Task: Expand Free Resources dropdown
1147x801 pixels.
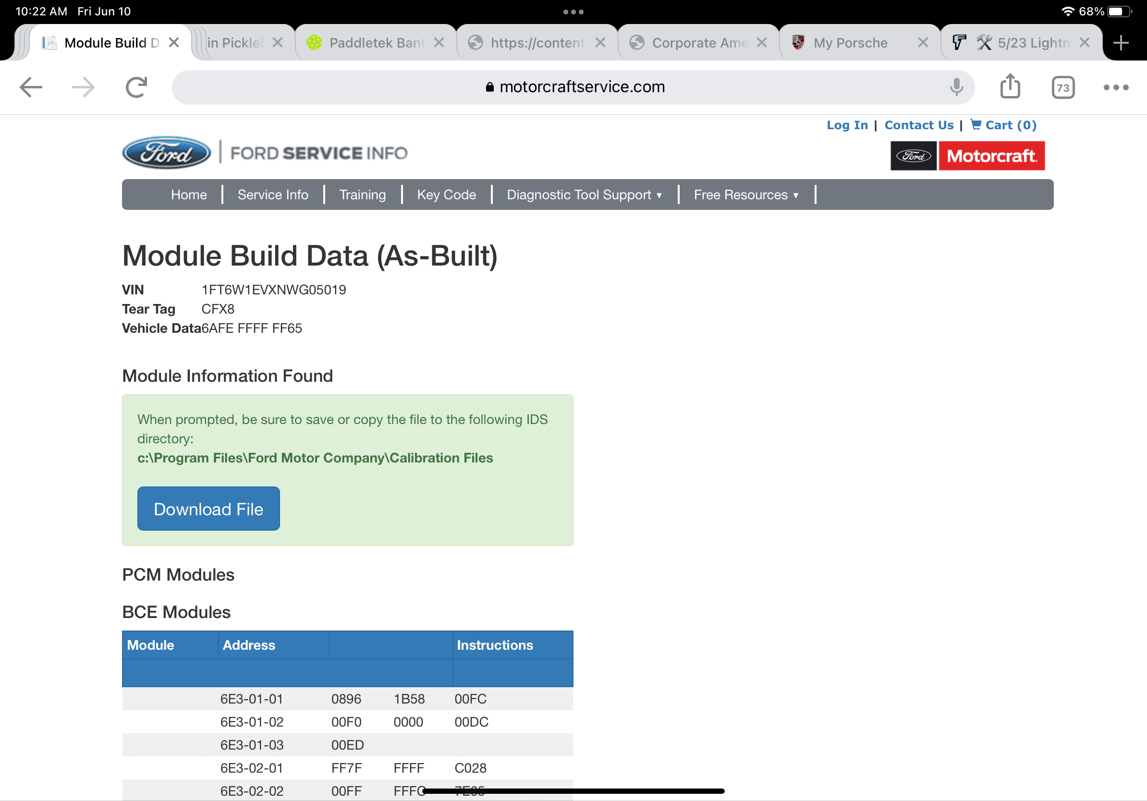Action: tap(746, 195)
